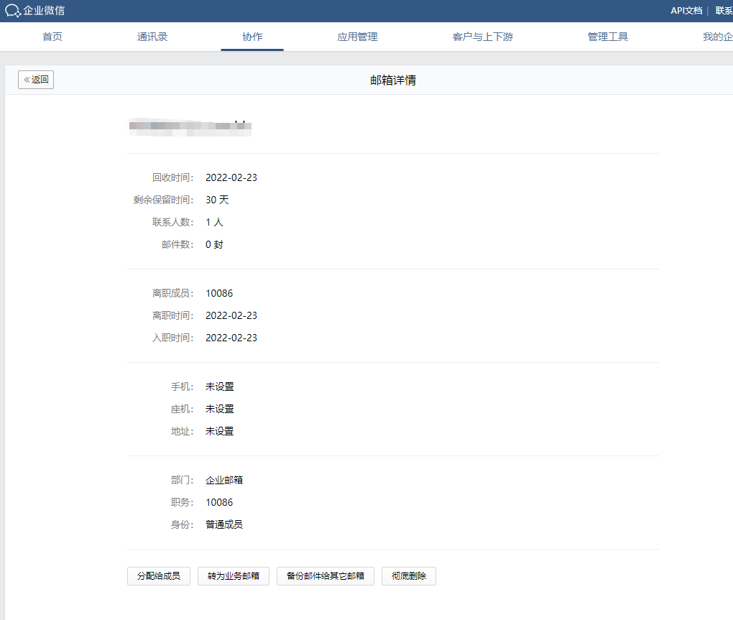Click the 转为业务邮箱 button
The image size is (733, 620).
tap(234, 576)
